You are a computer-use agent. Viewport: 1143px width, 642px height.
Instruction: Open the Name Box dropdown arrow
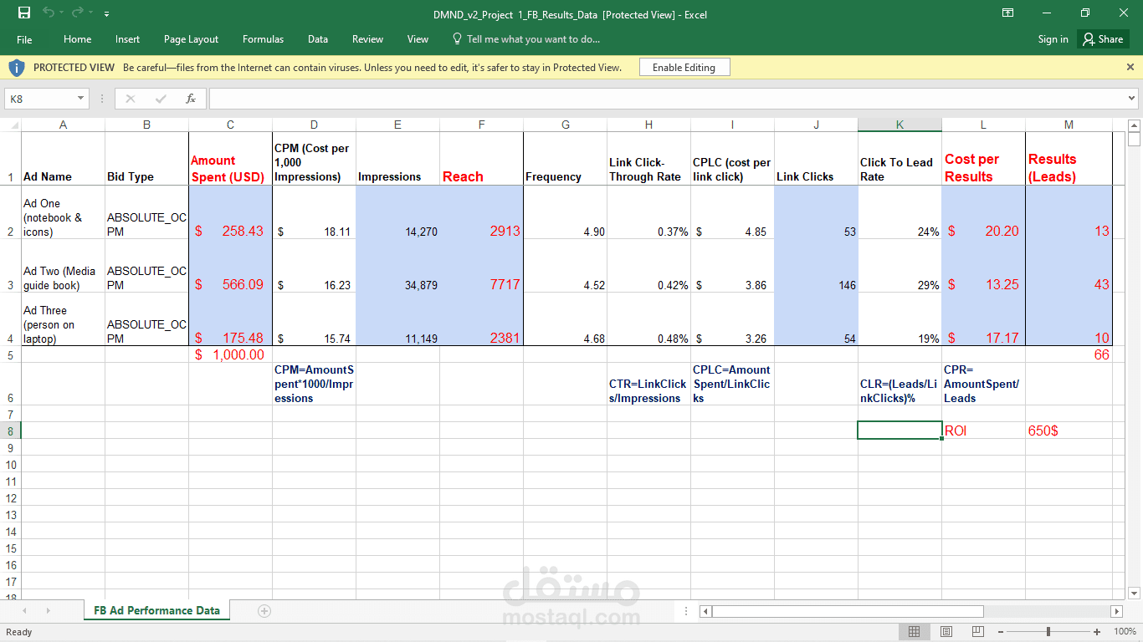[81, 99]
